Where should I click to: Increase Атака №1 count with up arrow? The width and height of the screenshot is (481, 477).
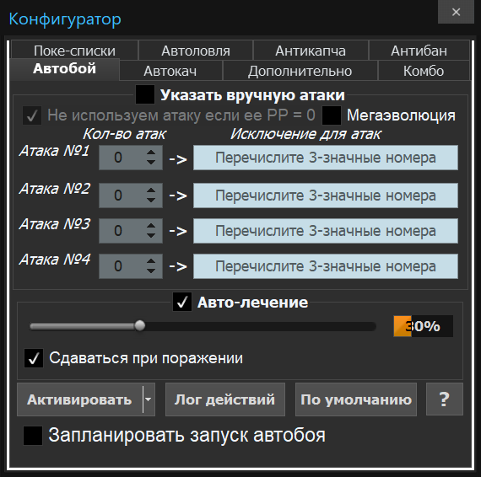[151, 153]
